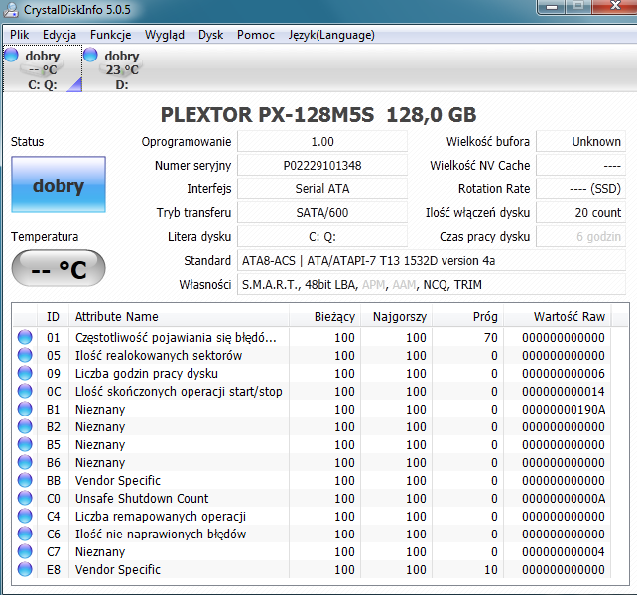Select row Unsafe Shutdown Count
The height and width of the screenshot is (595, 637).
312,499
